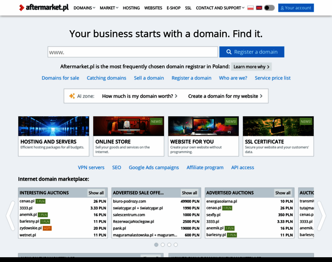
Task: Open Online Store card image
Action: 128,126
